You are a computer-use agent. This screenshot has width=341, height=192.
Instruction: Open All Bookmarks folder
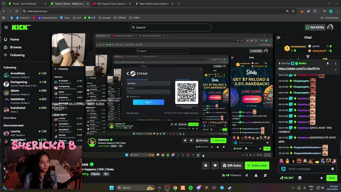(x=330, y=18)
